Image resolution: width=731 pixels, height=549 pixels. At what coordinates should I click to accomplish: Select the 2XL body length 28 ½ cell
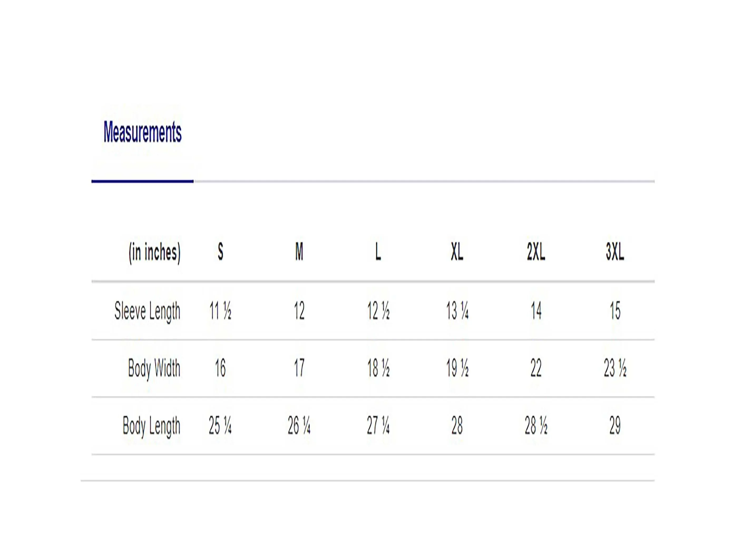tap(536, 426)
